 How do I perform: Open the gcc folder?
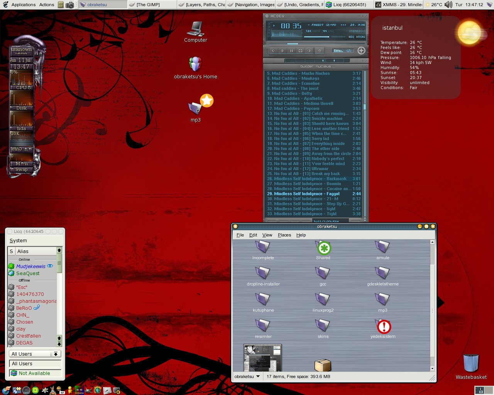[x=323, y=276]
